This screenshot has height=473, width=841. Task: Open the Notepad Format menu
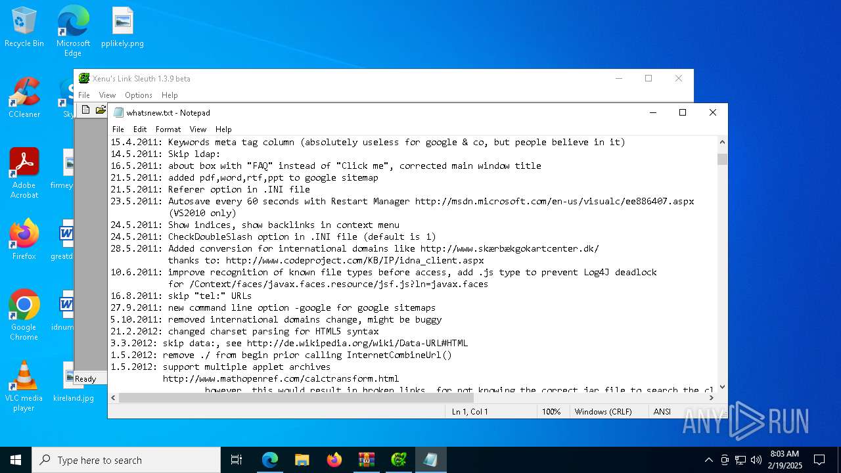pyautogui.click(x=168, y=129)
